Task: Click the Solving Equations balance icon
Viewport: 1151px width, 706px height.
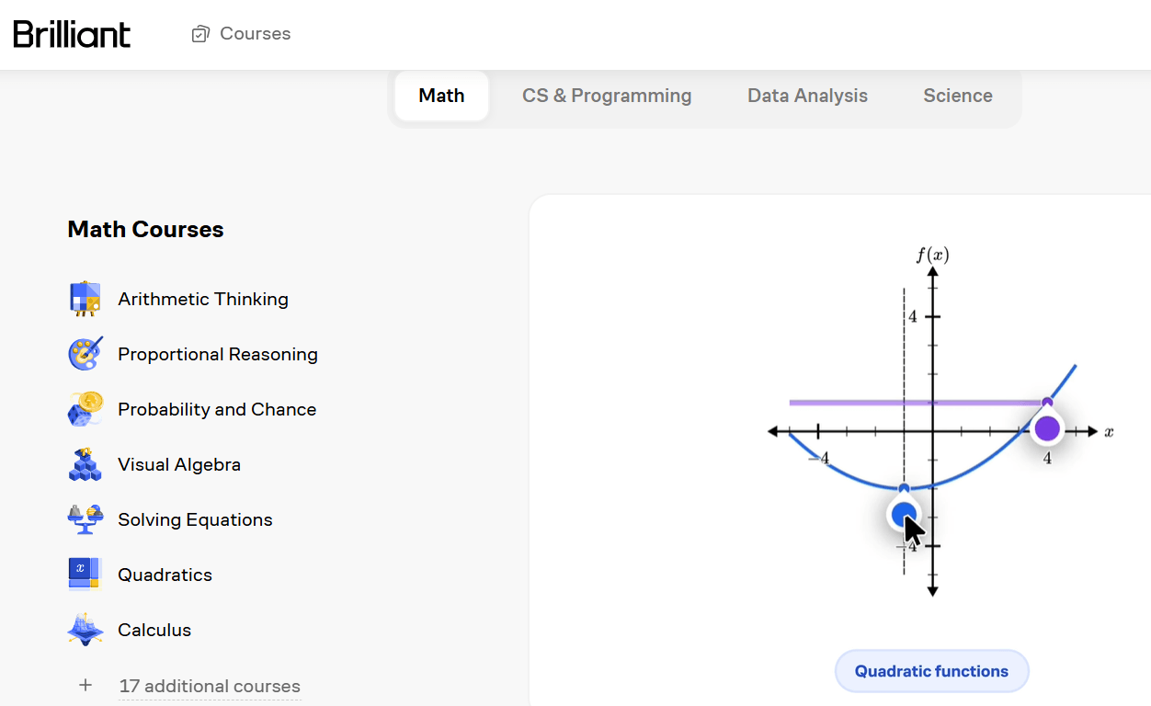Action: coord(85,519)
